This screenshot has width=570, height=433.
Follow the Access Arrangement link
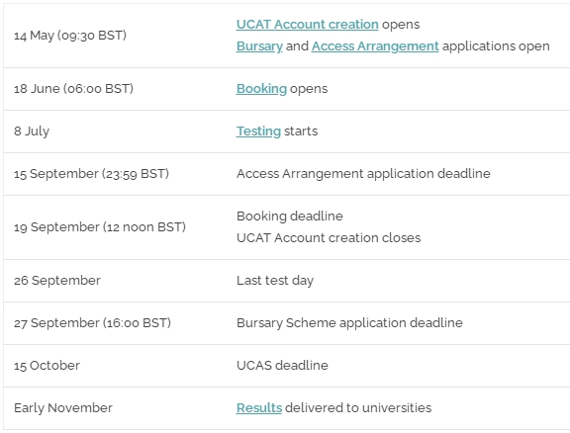pyautogui.click(x=375, y=46)
